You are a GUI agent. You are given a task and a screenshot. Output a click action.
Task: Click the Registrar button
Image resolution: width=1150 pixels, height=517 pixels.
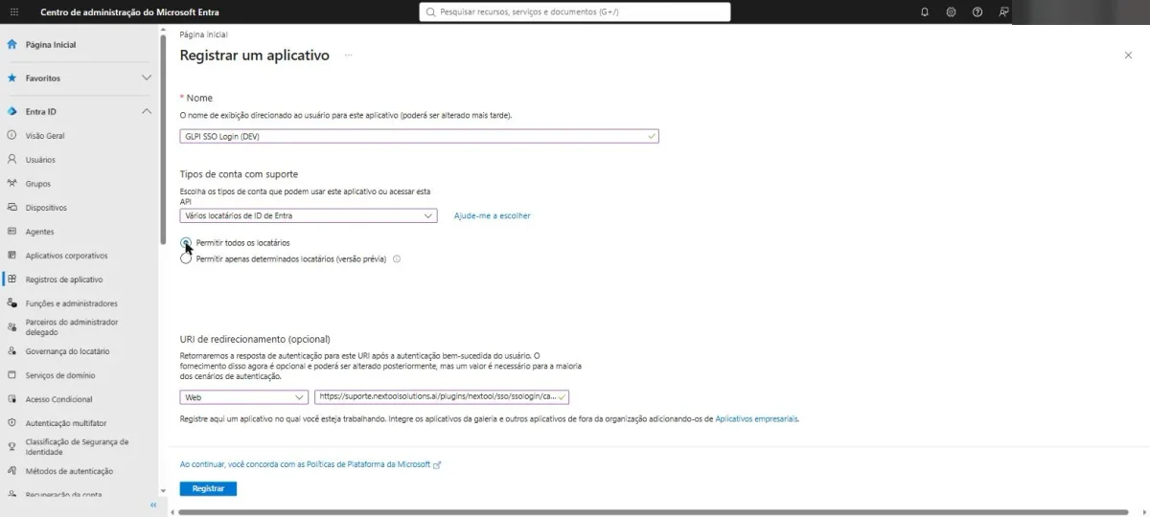click(x=208, y=488)
